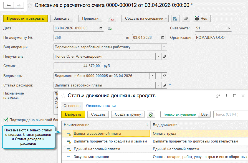Go back with the left arrow button
Viewport: 248px width, 163px height.
click(x=9, y=5)
